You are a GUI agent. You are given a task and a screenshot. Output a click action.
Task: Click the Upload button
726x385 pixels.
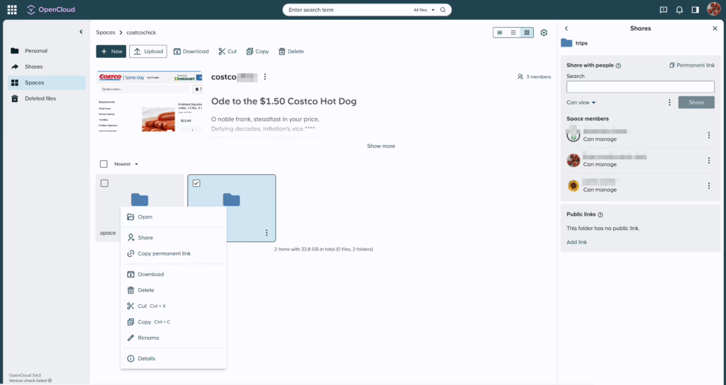tap(148, 51)
